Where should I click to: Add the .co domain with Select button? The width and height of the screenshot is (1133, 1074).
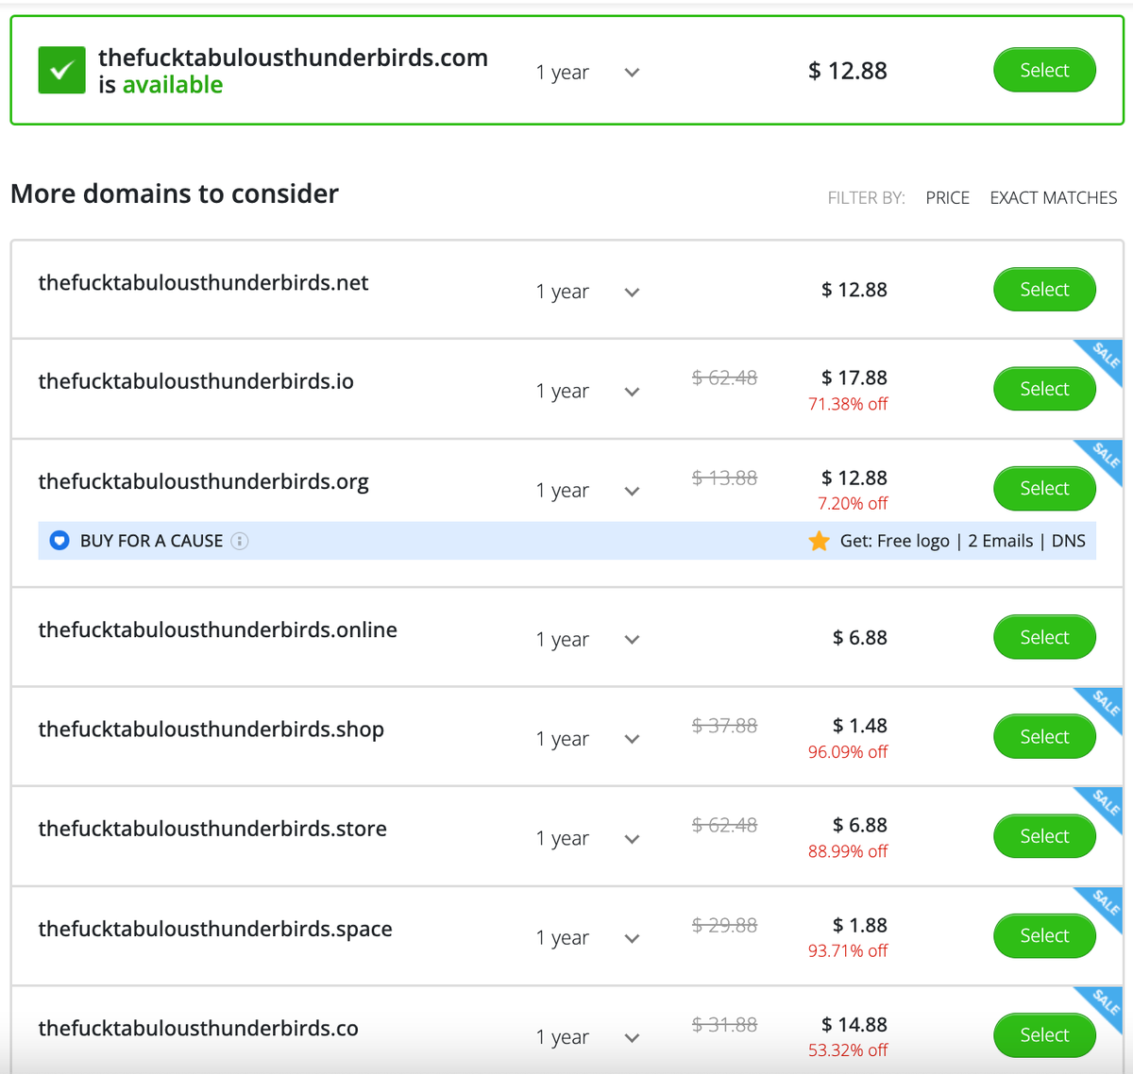pyautogui.click(x=1044, y=1035)
